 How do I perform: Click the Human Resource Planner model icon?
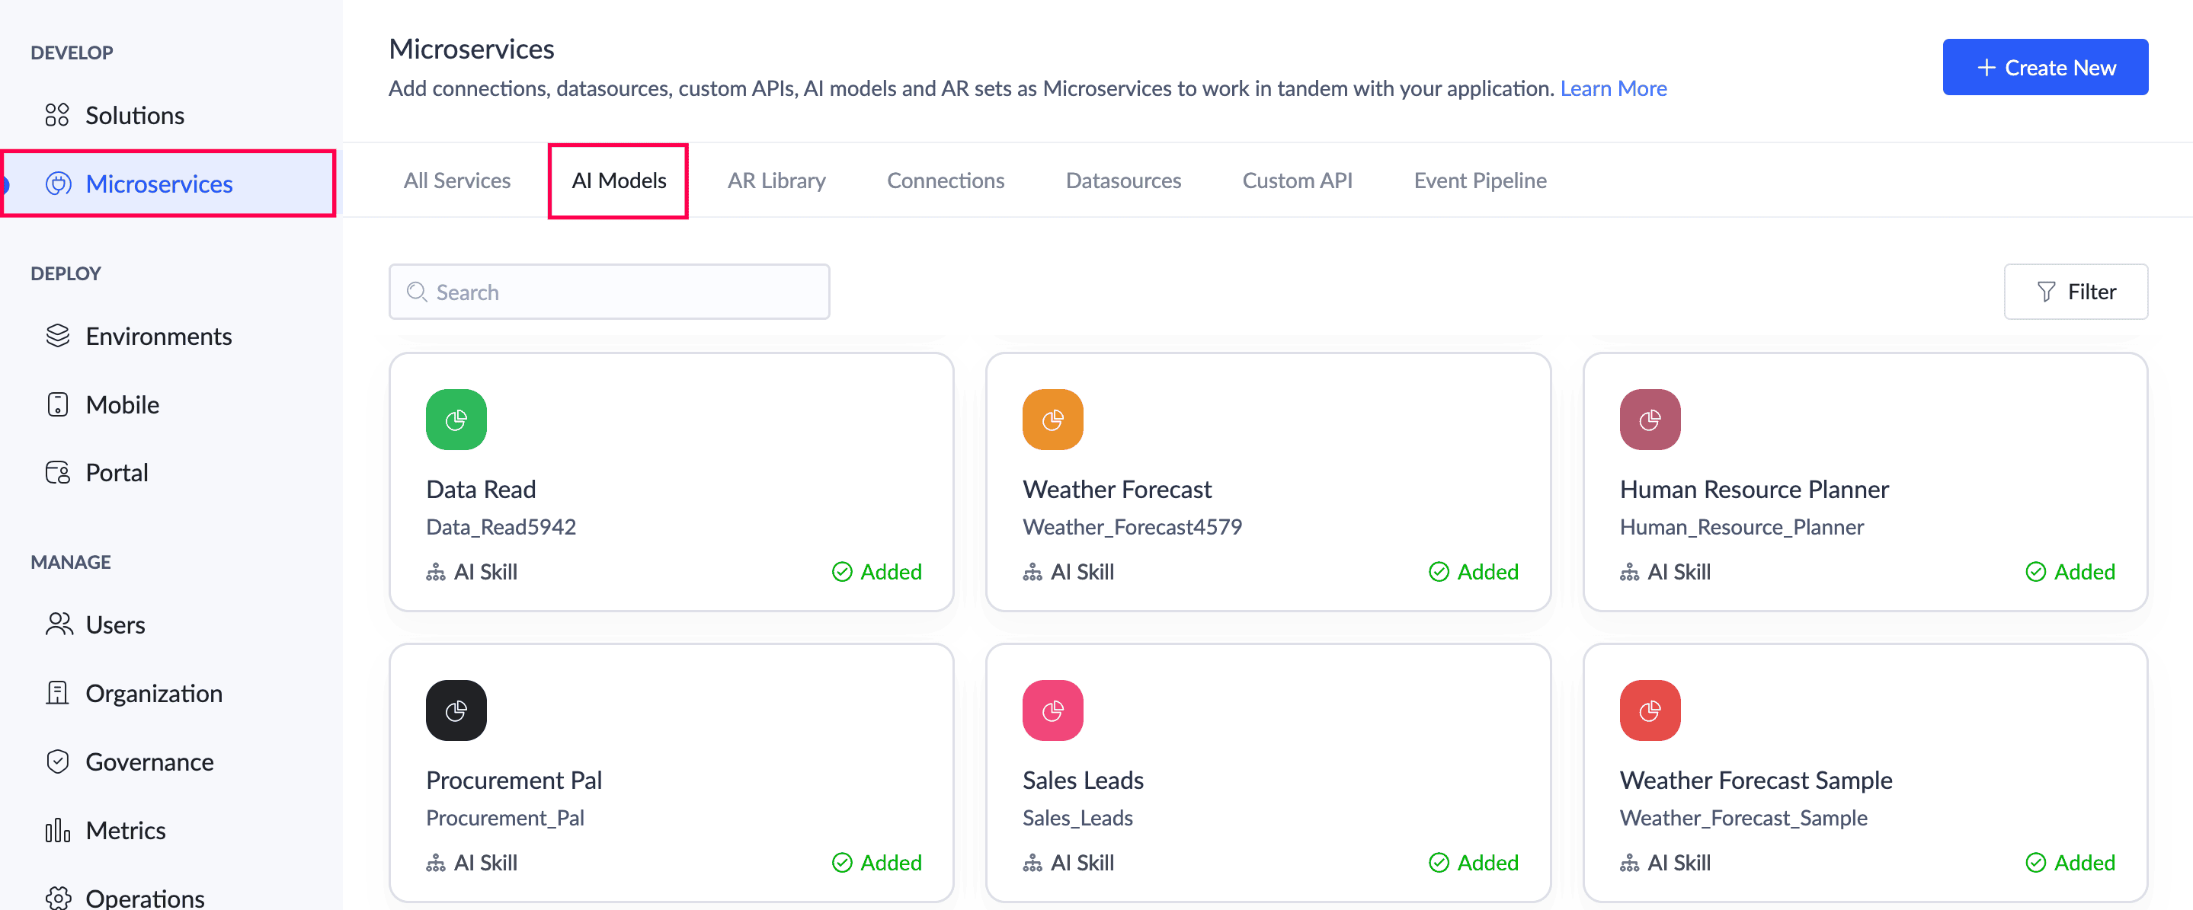[x=1650, y=420]
